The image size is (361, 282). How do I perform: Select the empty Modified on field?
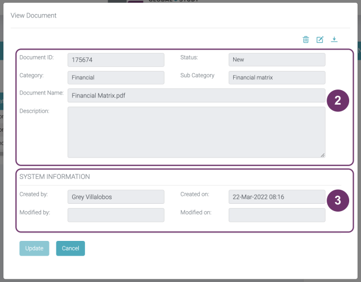[277, 215]
